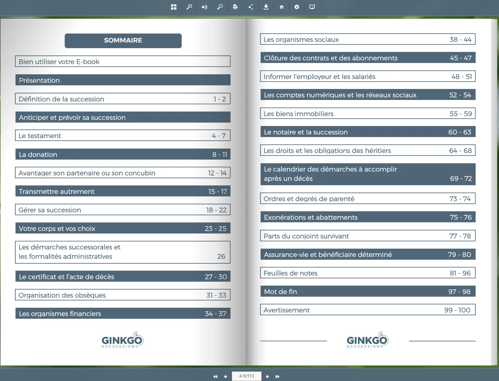
Task: Open "La donation" section
Action: pyautogui.click(x=123, y=154)
